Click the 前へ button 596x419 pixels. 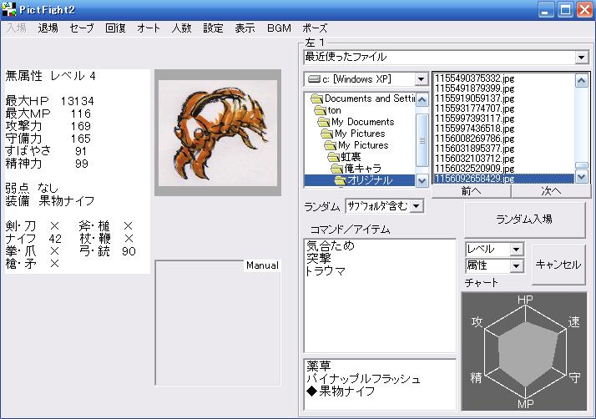point(471,191)
